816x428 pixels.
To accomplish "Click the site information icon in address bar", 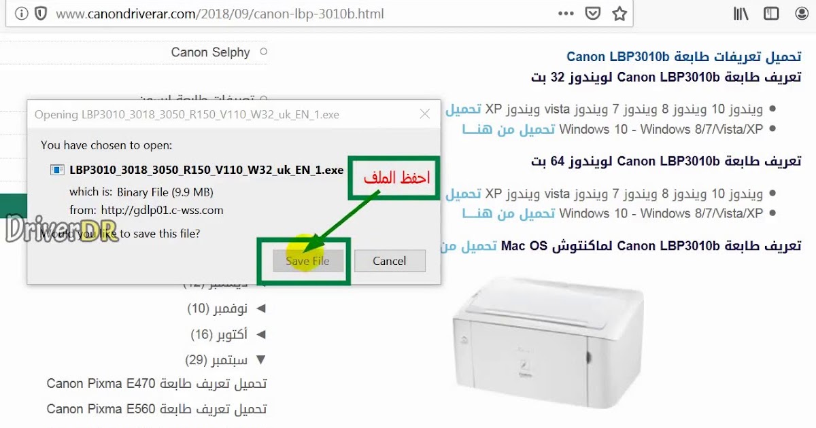I will (21, 14).
